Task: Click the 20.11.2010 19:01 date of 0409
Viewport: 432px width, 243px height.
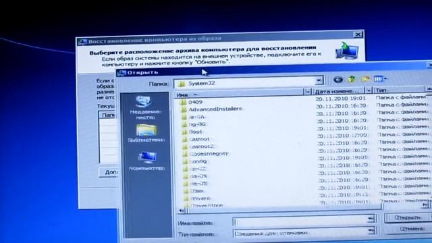Action: 340,99
